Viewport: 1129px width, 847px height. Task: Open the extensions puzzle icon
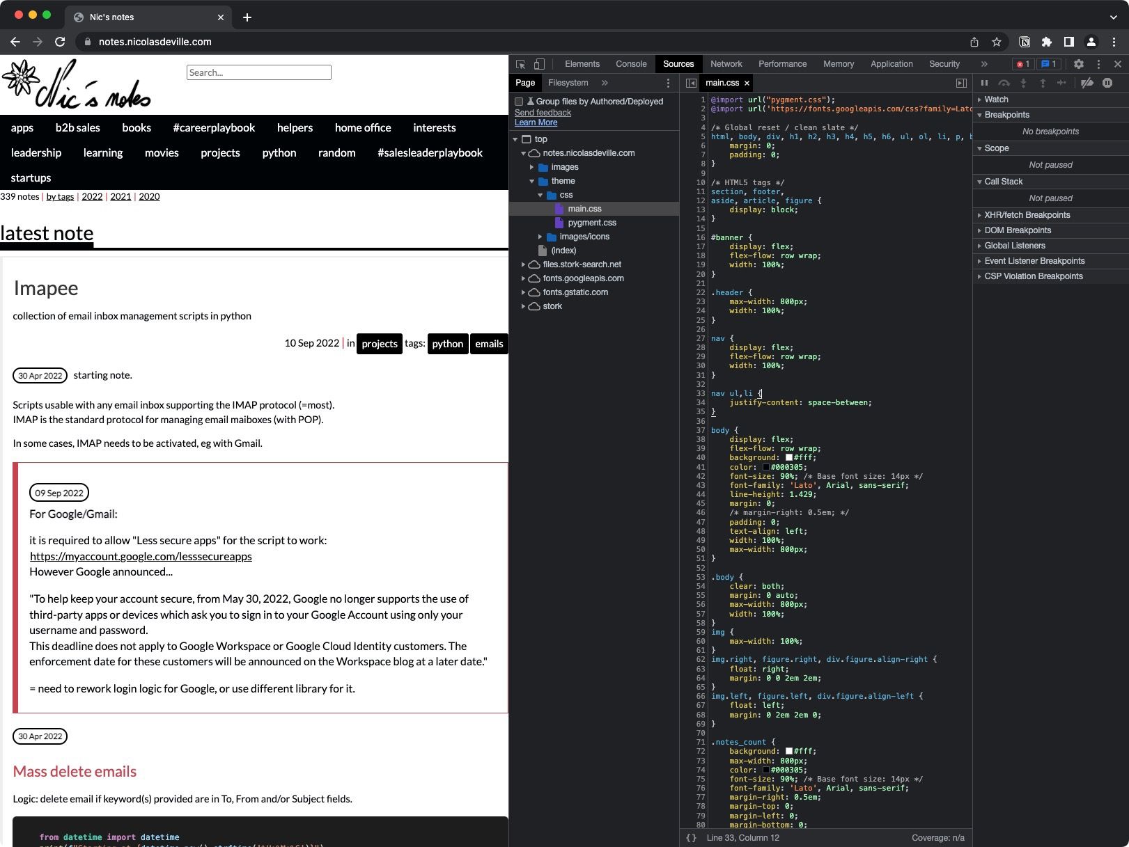tap(1047, 42)
